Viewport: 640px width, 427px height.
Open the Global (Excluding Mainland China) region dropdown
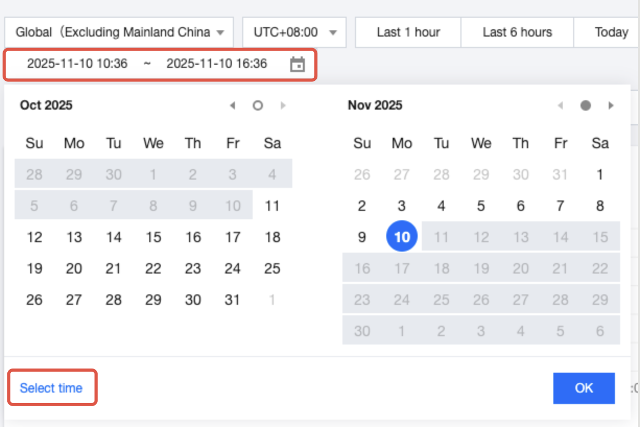point(119,32)
